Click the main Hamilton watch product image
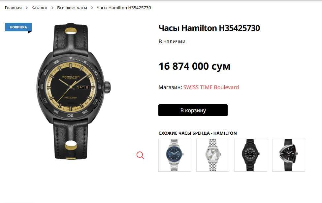 (x=73, y=91)
